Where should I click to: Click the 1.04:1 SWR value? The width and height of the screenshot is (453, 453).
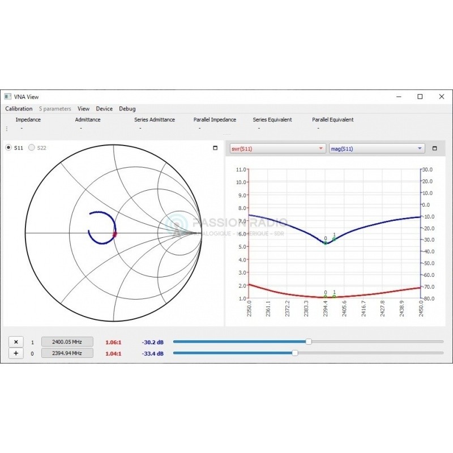(x=113, y=353)
